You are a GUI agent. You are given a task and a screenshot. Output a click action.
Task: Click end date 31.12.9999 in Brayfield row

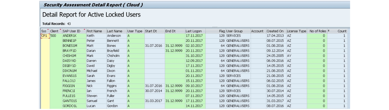[x=175, y=51]
